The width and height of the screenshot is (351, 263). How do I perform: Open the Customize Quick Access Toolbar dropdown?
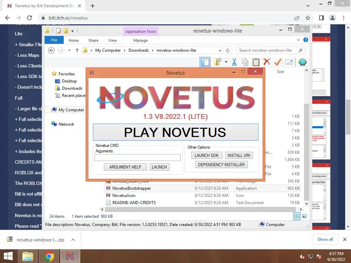point(73,31)
